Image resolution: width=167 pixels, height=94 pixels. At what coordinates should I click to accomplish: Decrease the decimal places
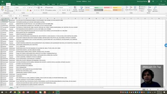click(70, 10)
